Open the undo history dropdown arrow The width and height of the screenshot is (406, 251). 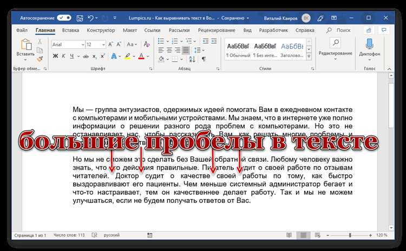click(96, 18)
